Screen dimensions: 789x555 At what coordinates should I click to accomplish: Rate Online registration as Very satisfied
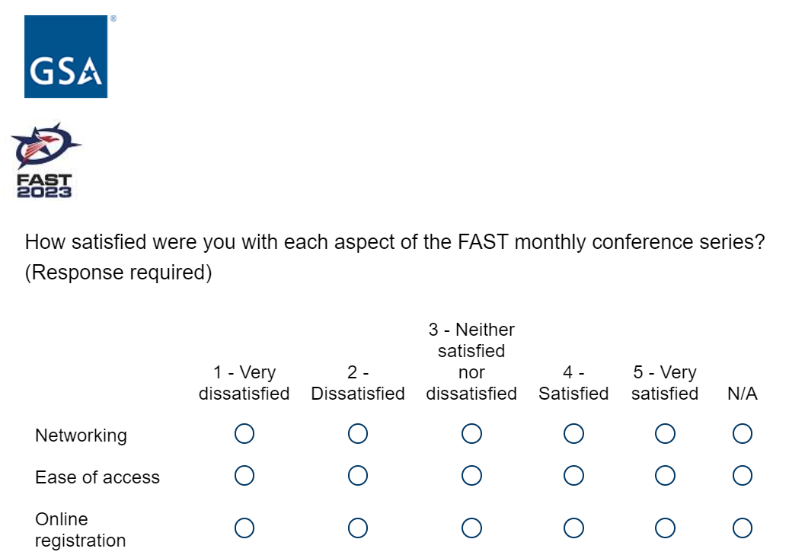point(665,528)
